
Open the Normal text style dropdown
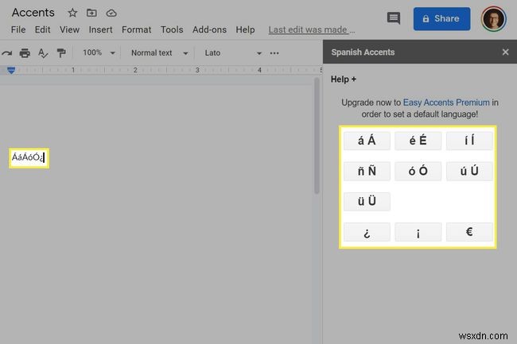(160, 53)
